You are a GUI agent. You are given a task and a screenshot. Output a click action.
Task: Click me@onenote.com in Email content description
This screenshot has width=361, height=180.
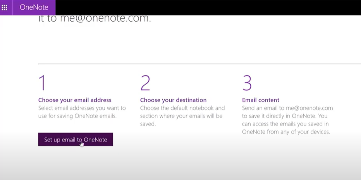coord(309,108)
